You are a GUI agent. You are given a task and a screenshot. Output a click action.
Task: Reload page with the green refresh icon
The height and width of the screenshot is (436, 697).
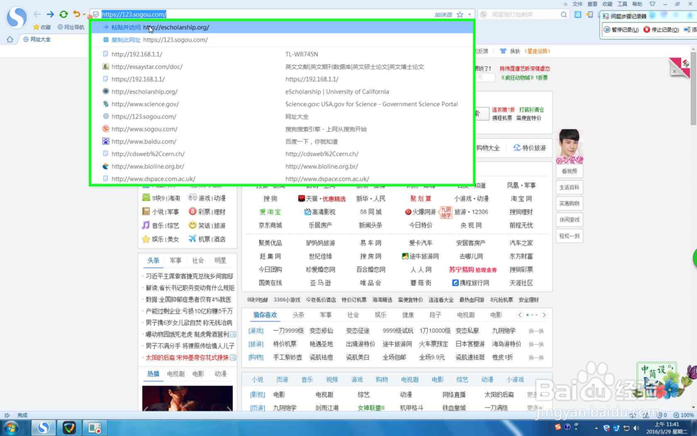pyautogui.click(x=63, y=14)
